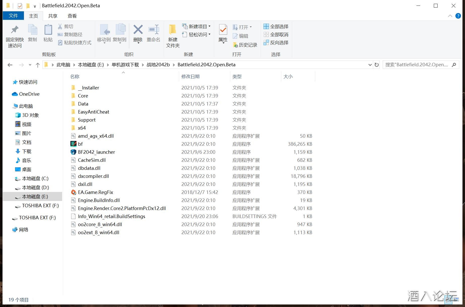
Task: Choose 粘贴快捷方式 paste shortcut
Action: coord(74,42)
